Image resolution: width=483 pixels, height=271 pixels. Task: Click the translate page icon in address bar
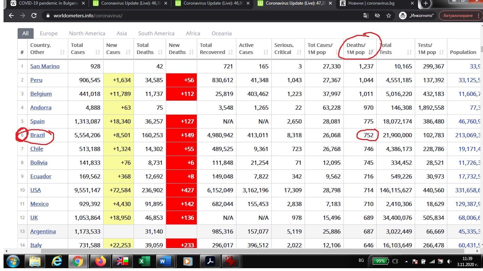366,16
